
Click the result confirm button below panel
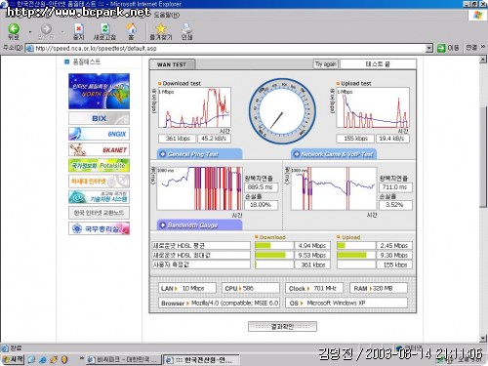click(282, 326)
